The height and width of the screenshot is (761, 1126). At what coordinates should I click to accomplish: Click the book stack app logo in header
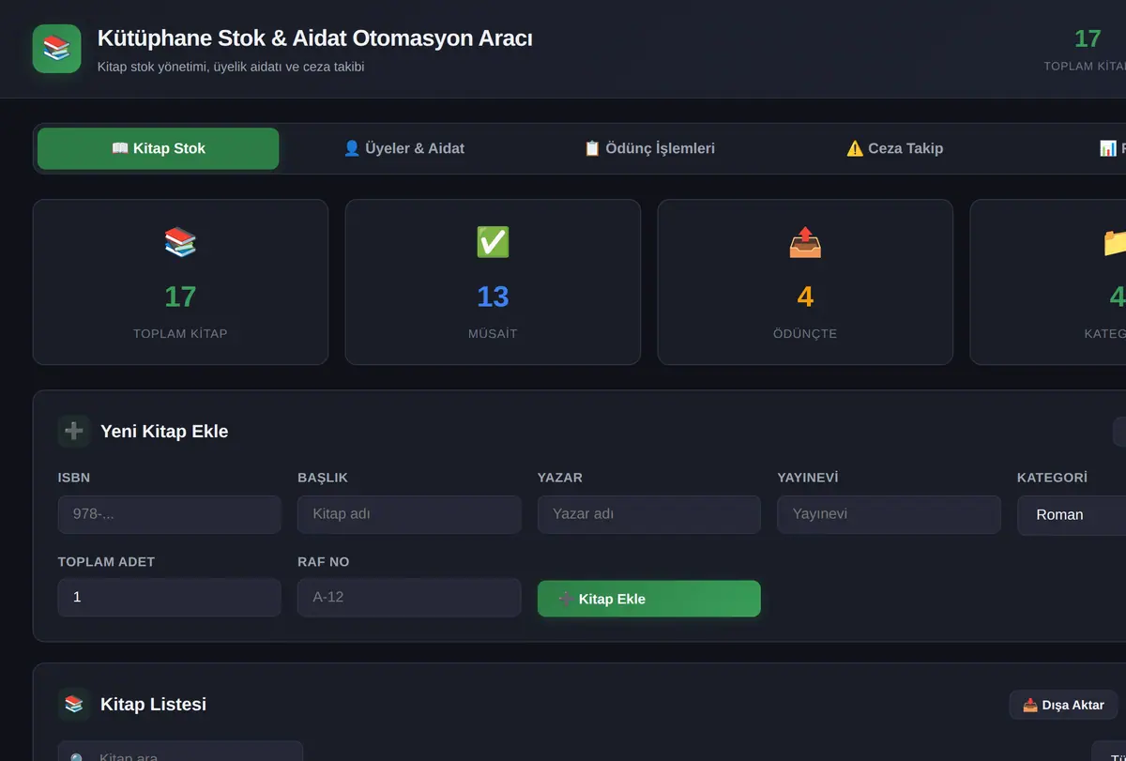pos(57,49)
